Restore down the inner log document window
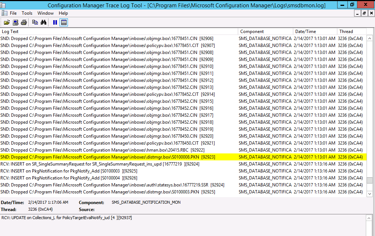 coord(364,13)
